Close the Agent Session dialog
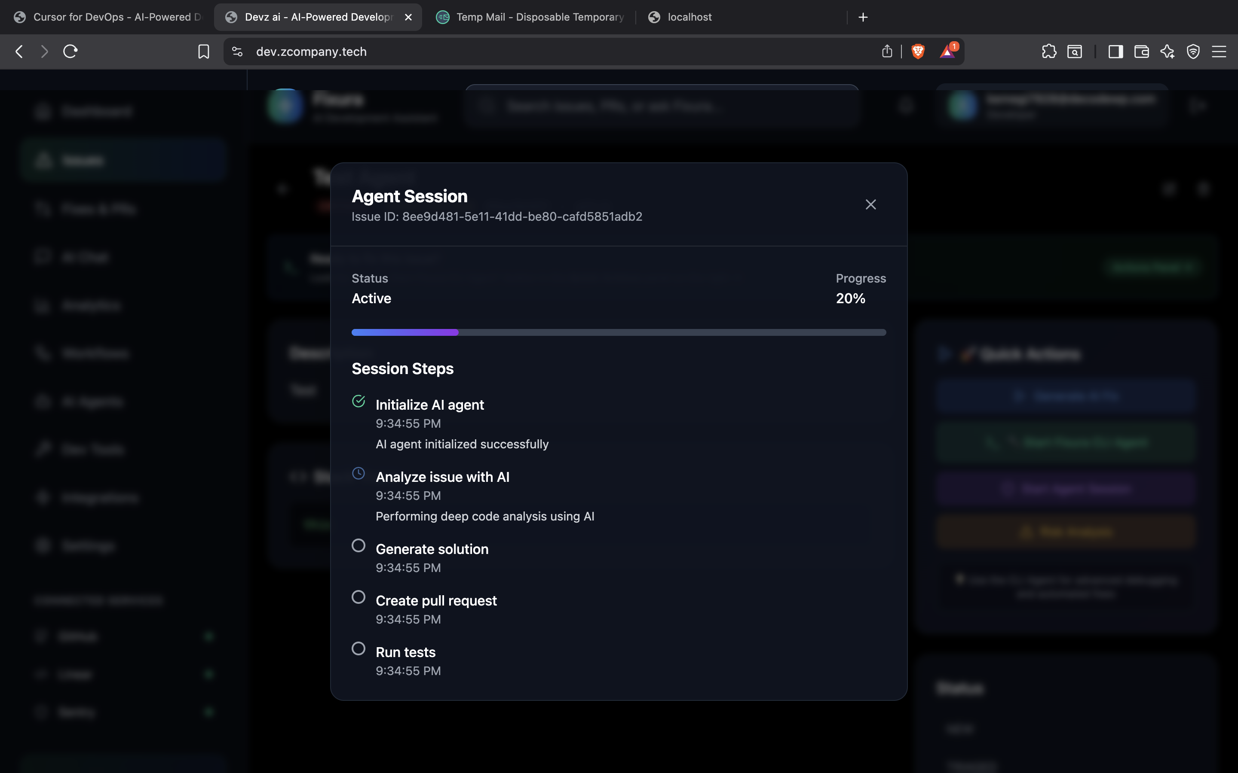This screenshot has height=773, width=1238. (x=870, y=204)
